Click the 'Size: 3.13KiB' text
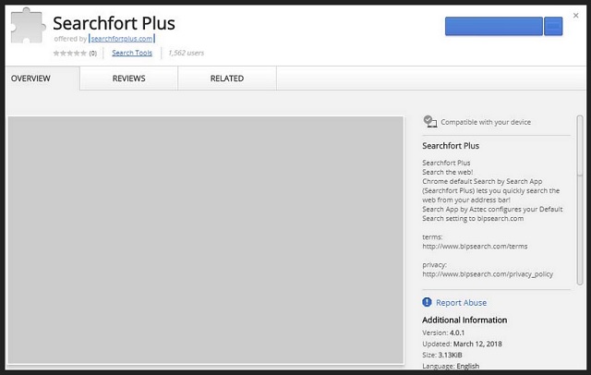Screen dimensions: 591x375 pyautogui.click(x=442, y=355)
